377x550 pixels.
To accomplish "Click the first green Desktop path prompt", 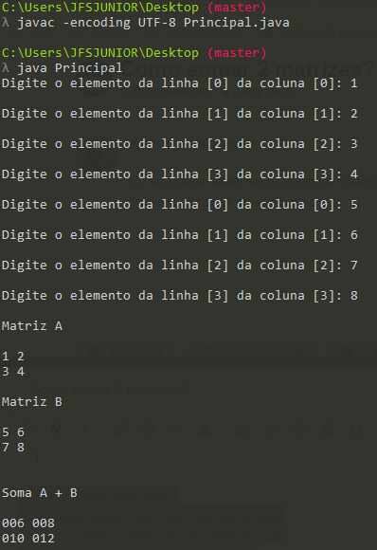I will [99, 8].
